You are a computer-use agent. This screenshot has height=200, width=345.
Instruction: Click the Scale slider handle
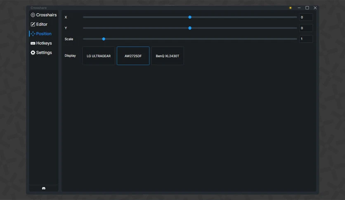(104, 39)
